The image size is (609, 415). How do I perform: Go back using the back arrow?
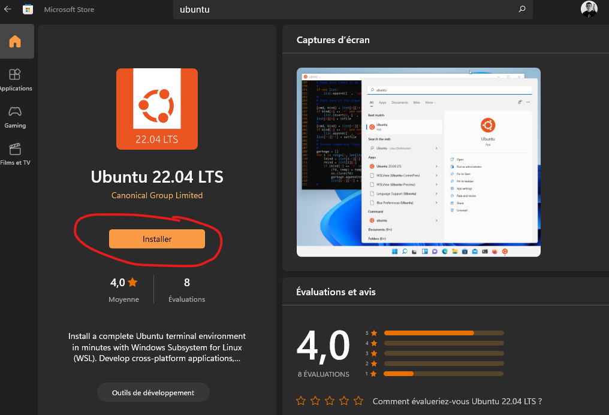click(8, 9)
